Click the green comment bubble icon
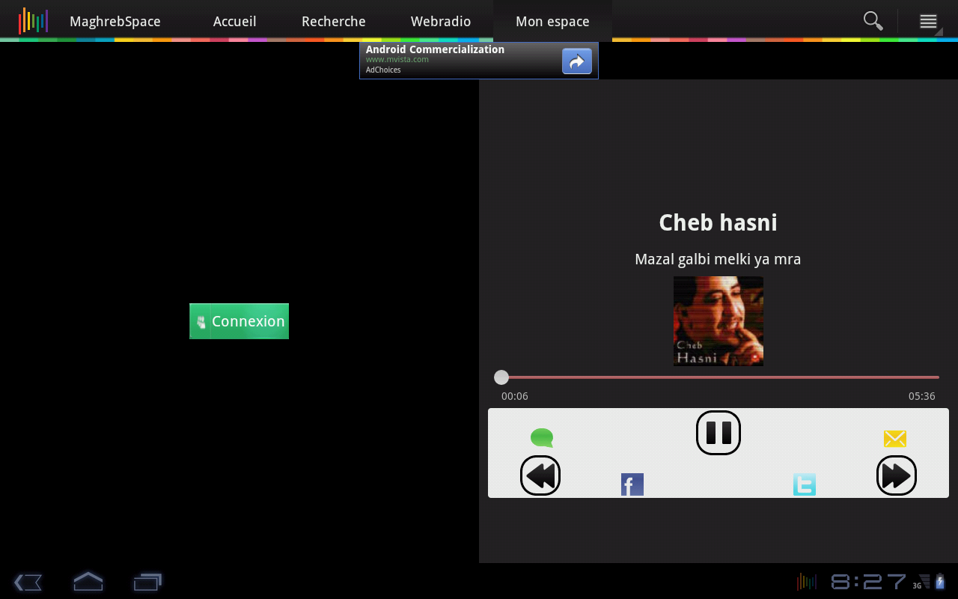 click(x=542, y=438)
